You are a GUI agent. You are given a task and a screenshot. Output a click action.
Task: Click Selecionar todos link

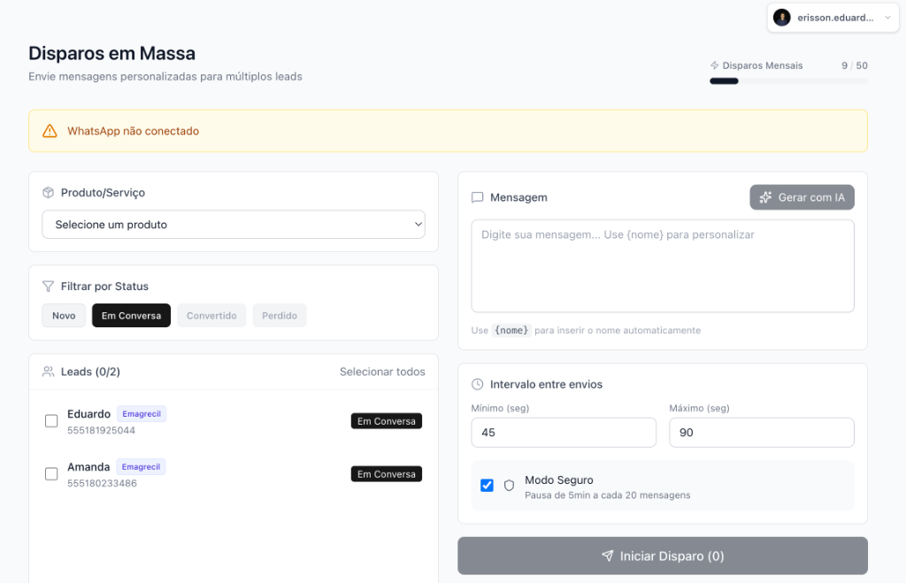tap(382, 372)
